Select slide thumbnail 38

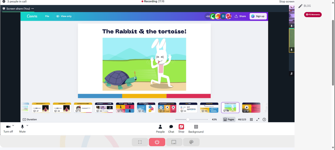62,107
